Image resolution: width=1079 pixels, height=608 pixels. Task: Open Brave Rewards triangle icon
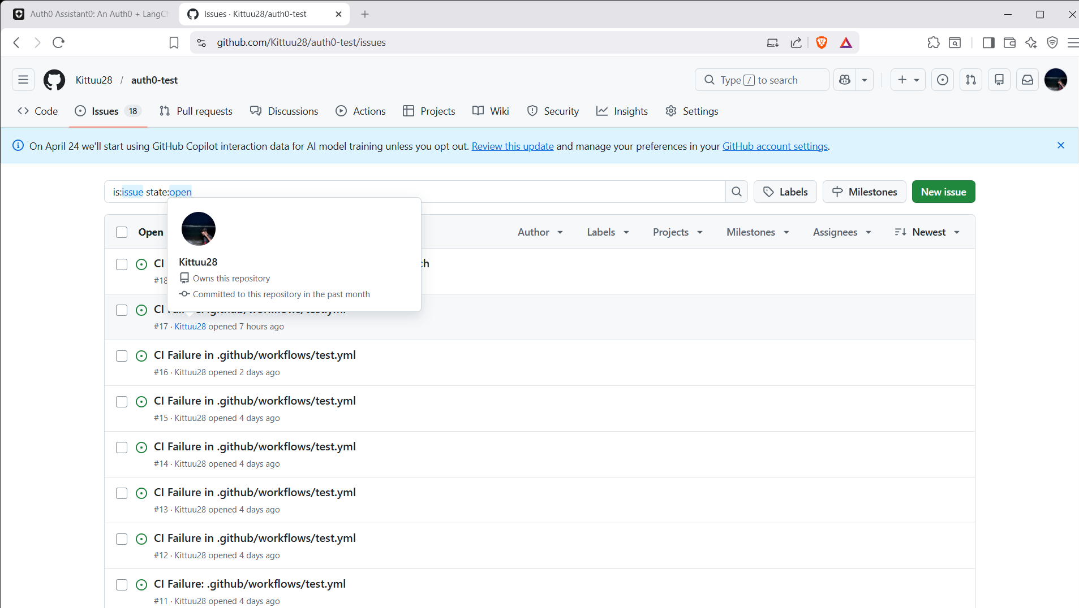pyautogui.click(x=846, y=42)
